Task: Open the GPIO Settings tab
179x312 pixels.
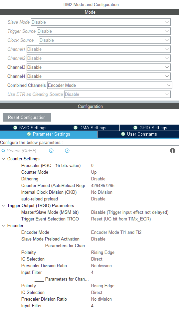Action: coord(149,128)
